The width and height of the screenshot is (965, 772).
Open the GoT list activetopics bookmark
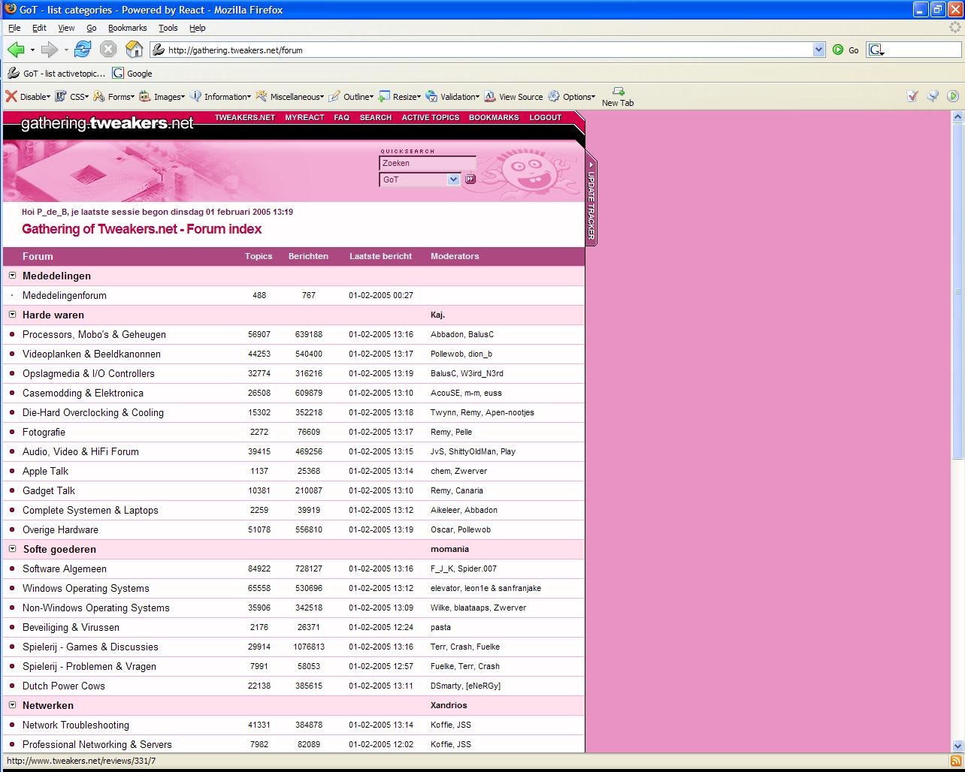pyautogui.click(x=56, y=74)
